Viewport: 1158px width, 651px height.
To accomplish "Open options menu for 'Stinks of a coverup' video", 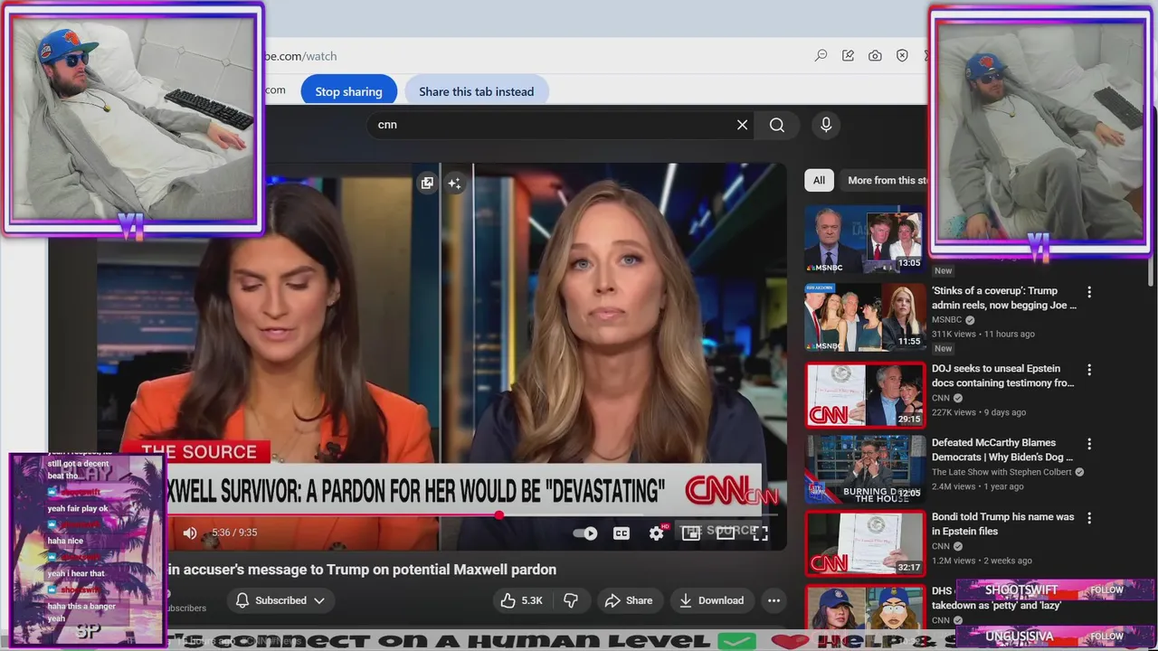I will coord(1089,292).
